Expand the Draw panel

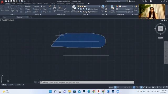pyautogui.click(x=12, y=14)
